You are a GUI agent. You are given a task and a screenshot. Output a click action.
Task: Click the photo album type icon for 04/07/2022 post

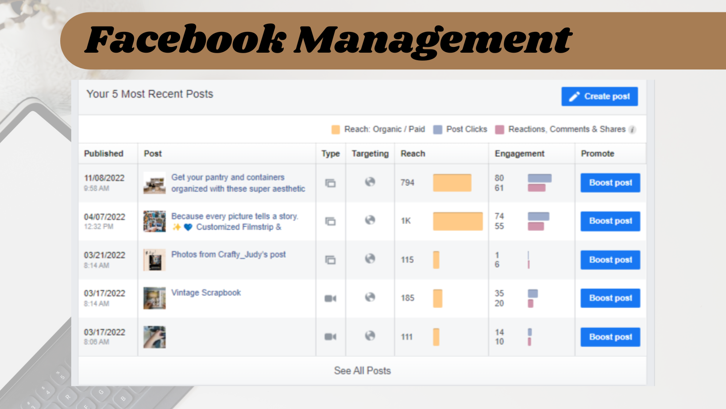click(x=330, y=221)
